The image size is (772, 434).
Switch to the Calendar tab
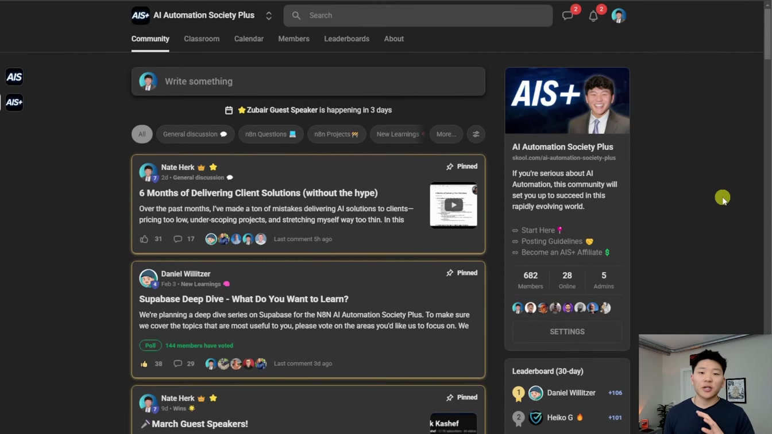[249, 39]
